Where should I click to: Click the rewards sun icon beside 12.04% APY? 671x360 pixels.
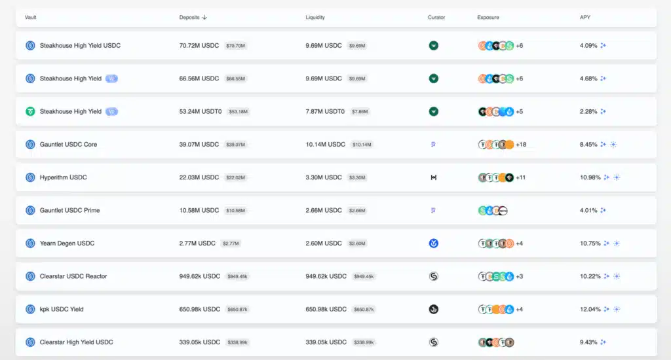616,309
